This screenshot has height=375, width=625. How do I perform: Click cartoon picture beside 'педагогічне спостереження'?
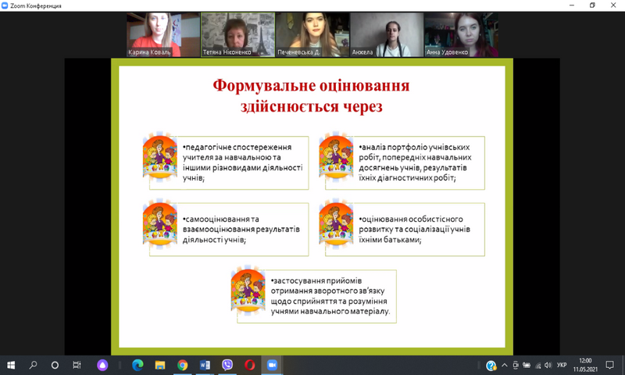pos(160,157)
